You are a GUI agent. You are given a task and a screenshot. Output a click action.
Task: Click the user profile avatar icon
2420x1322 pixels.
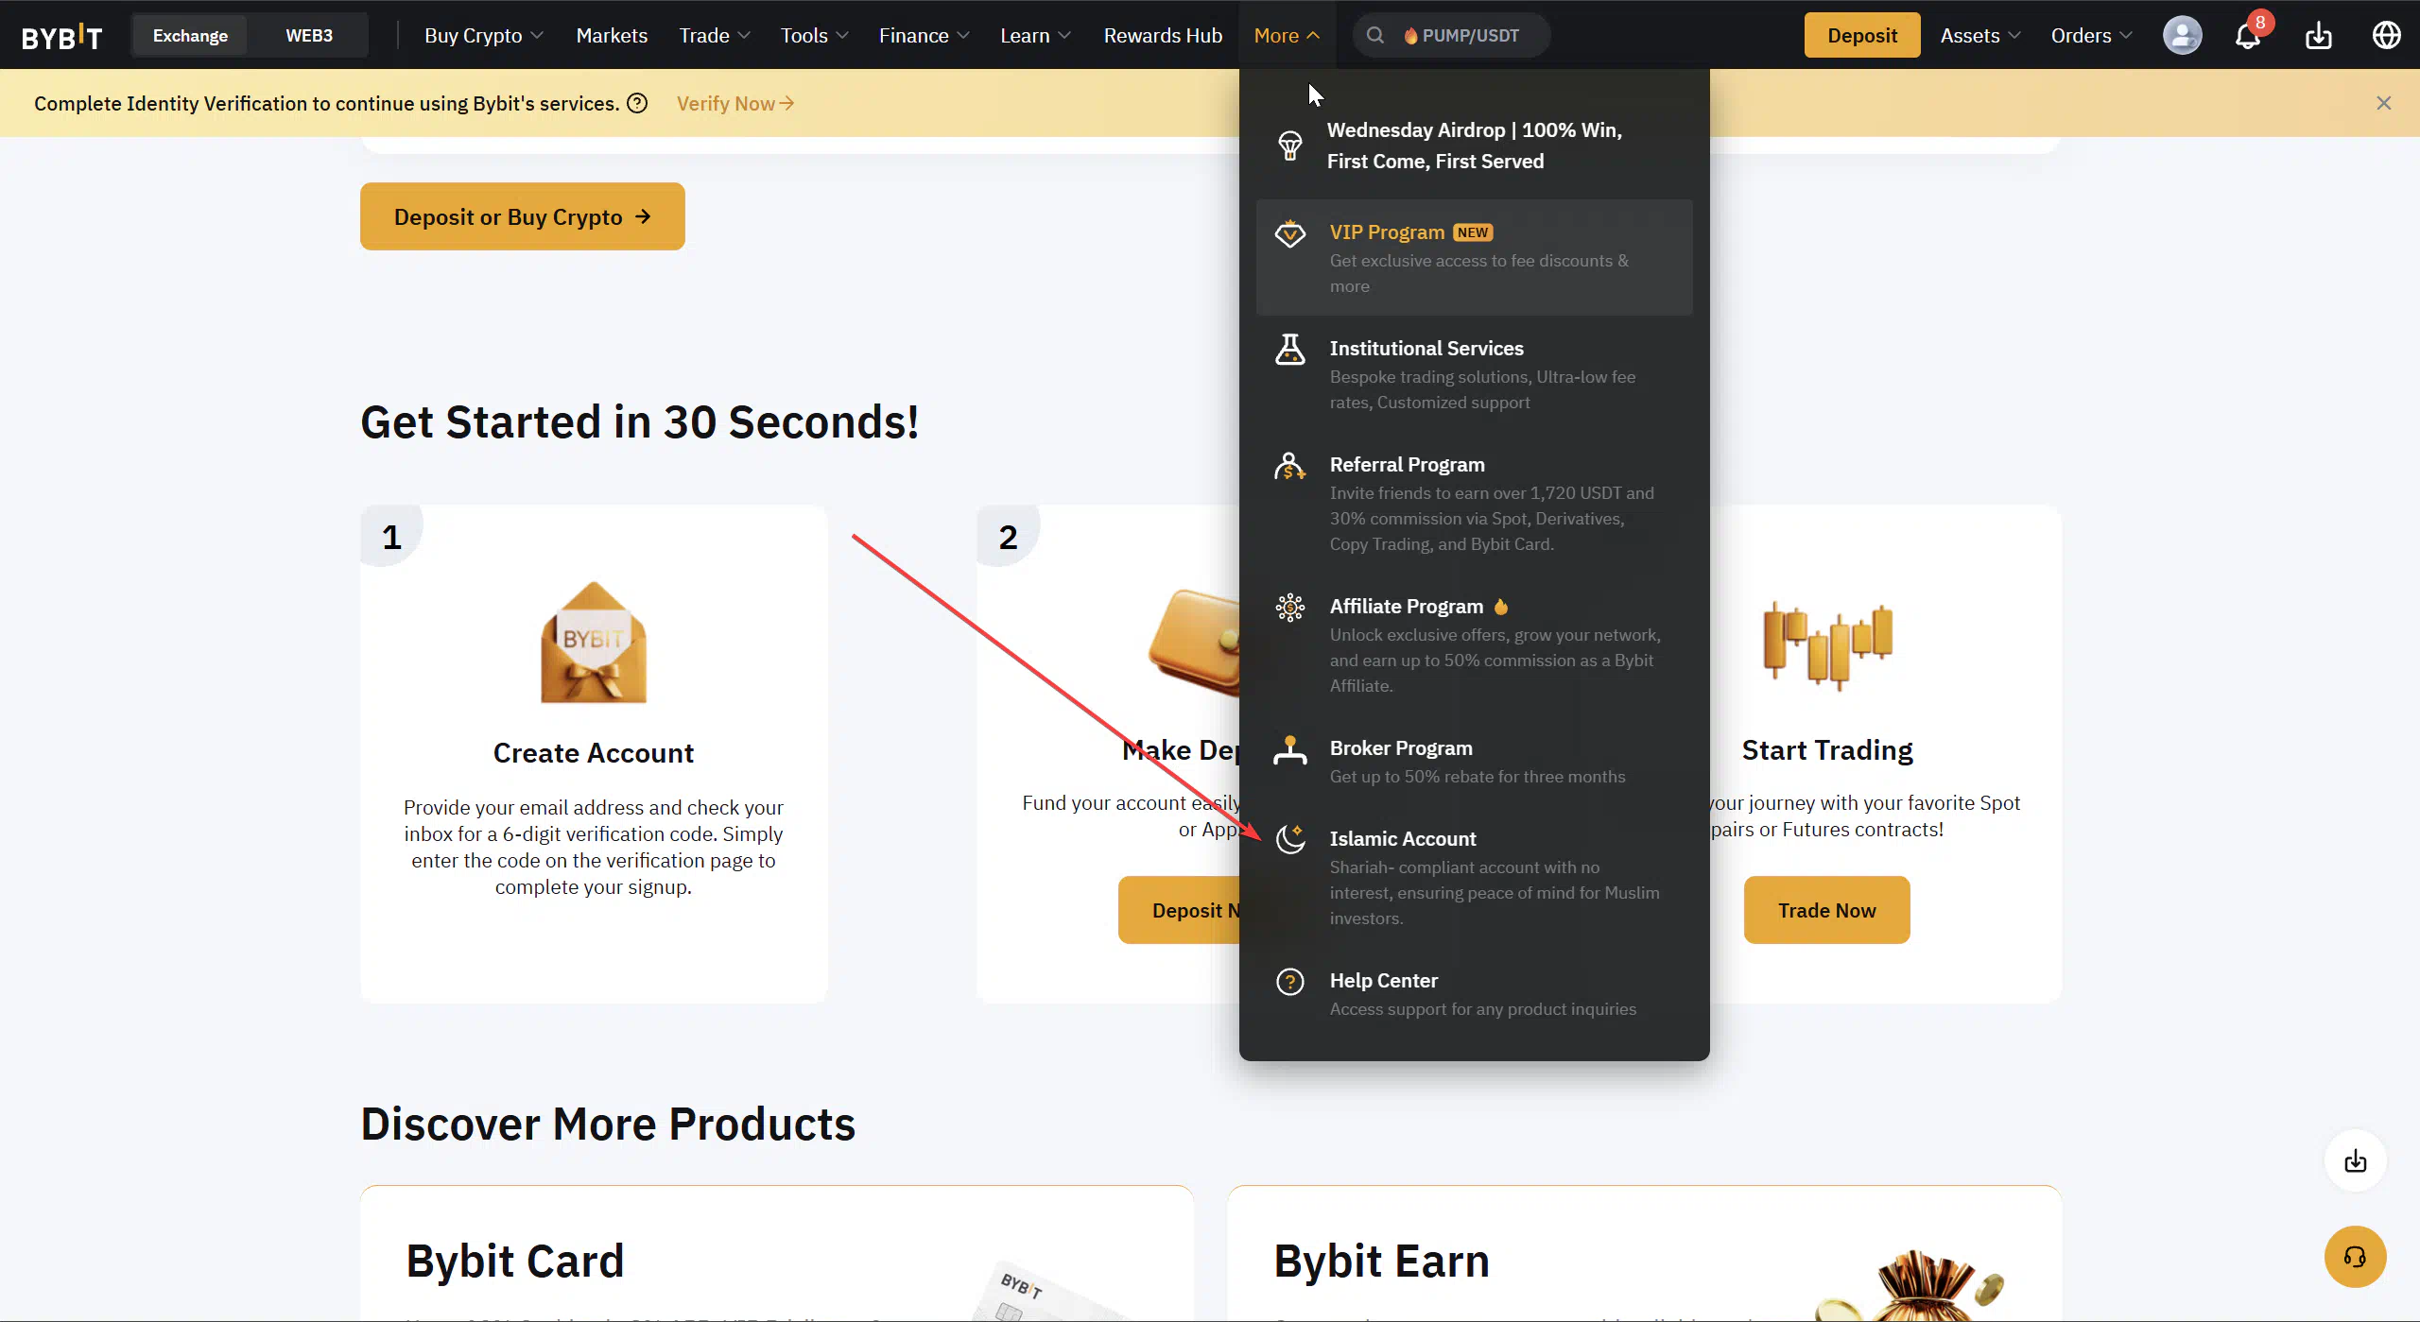tap(2182, 36)
